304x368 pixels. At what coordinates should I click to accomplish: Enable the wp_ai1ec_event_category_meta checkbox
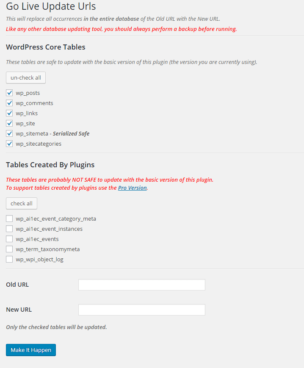pos(9,219)
